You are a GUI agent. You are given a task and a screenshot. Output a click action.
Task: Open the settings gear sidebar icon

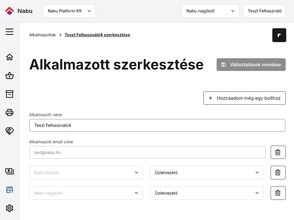click(x=9, y=208)
